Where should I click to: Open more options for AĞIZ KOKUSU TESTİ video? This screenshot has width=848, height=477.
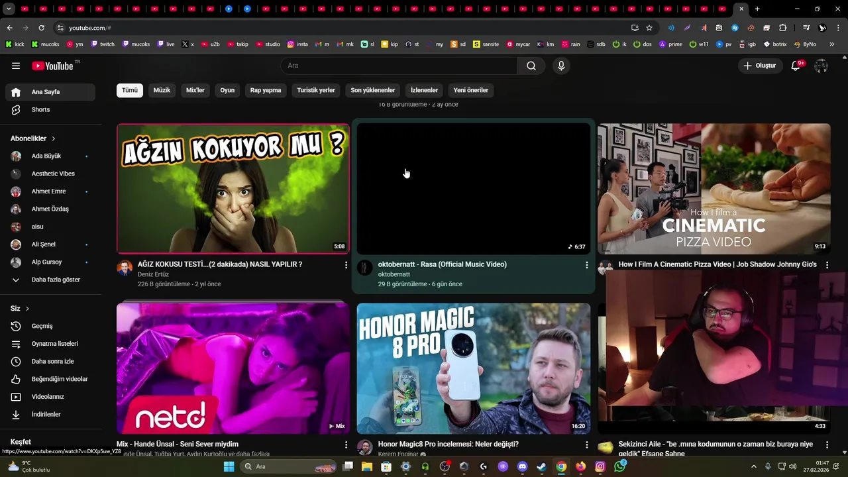coord(346,265)
